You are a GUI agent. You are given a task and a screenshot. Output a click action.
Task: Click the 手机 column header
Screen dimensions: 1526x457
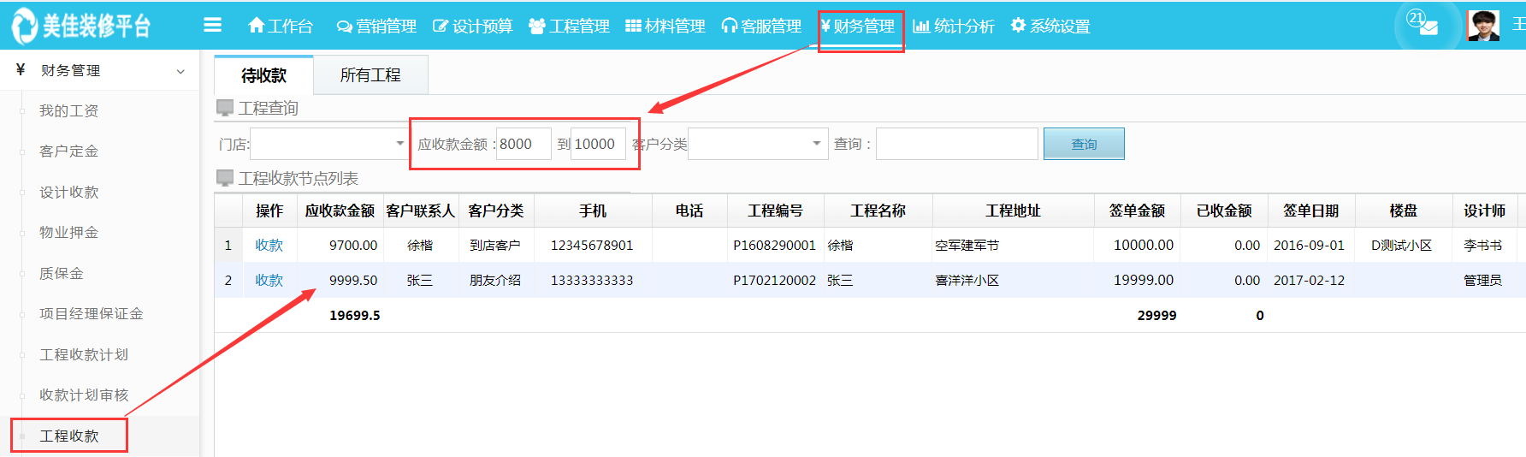click(593, 211)
